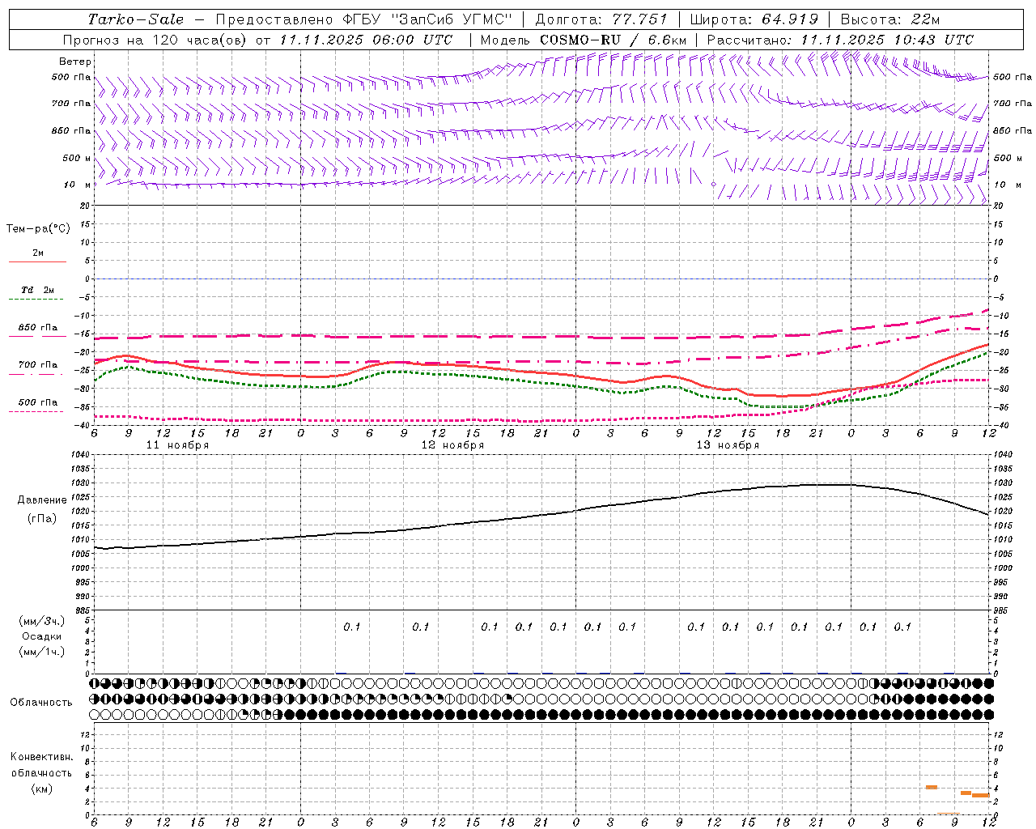Click the 'Давление' pressure panel label

pos(42,500)
